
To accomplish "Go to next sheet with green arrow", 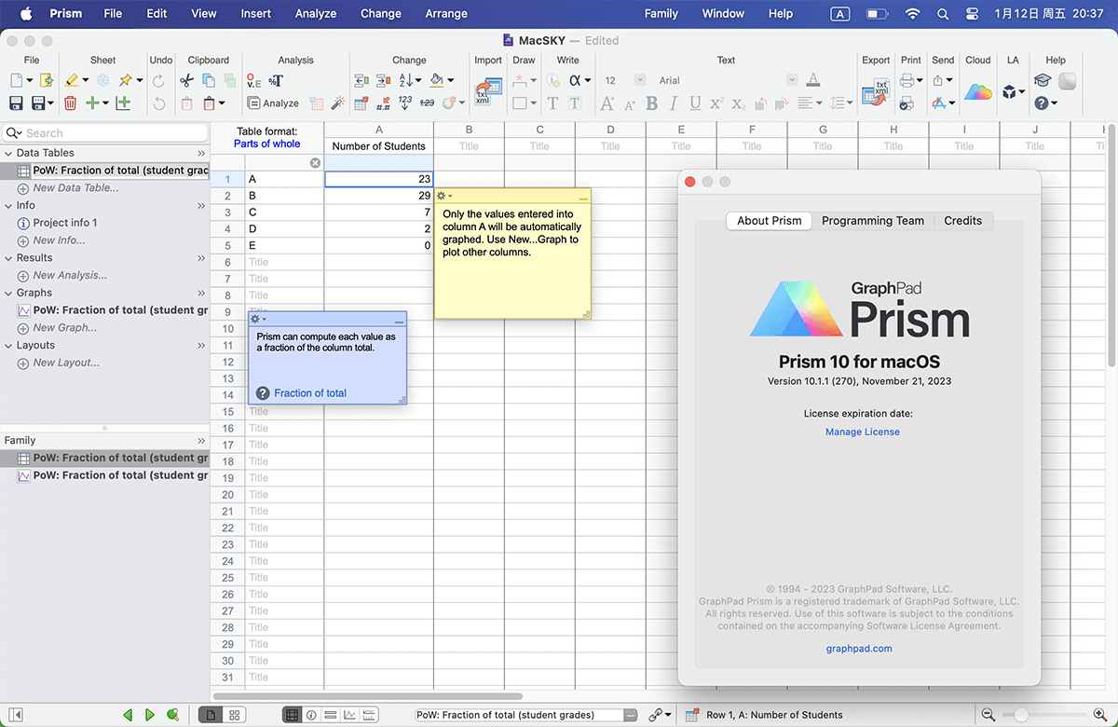I will [150, 715].
